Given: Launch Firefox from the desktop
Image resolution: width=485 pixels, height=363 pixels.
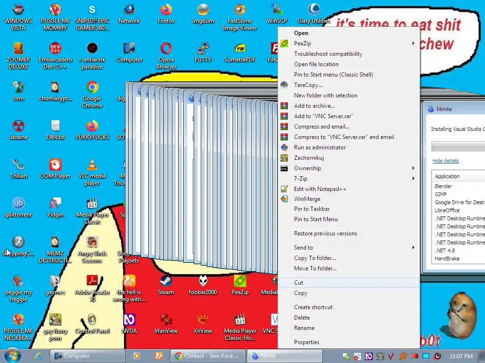Looking at the screenshot, I should point(166,14).
